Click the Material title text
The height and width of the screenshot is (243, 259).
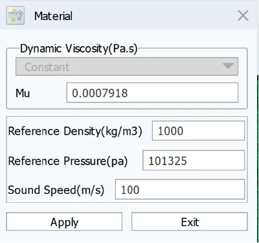coord(53,16)
